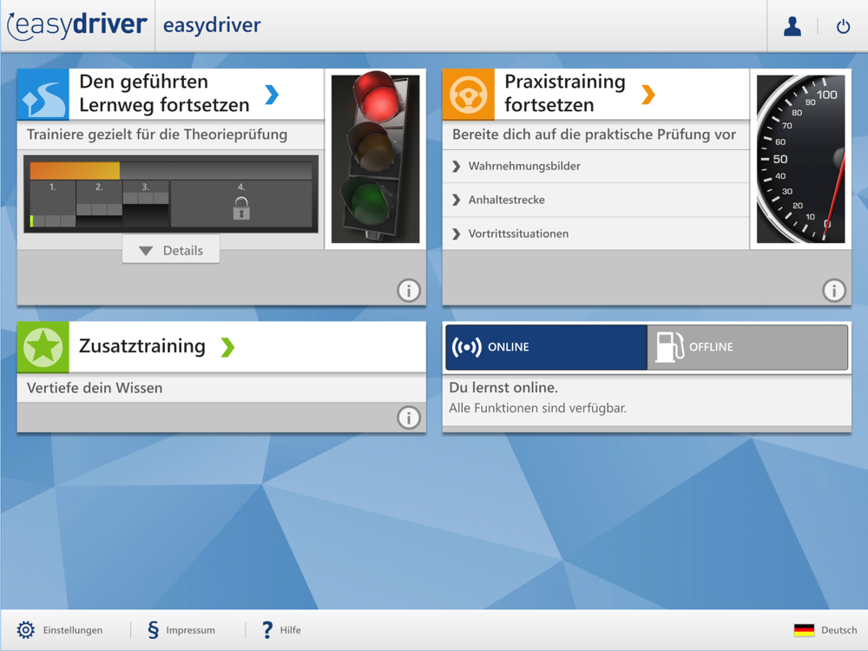
Task: Click the Zusatztraining title
Action: 142,346
